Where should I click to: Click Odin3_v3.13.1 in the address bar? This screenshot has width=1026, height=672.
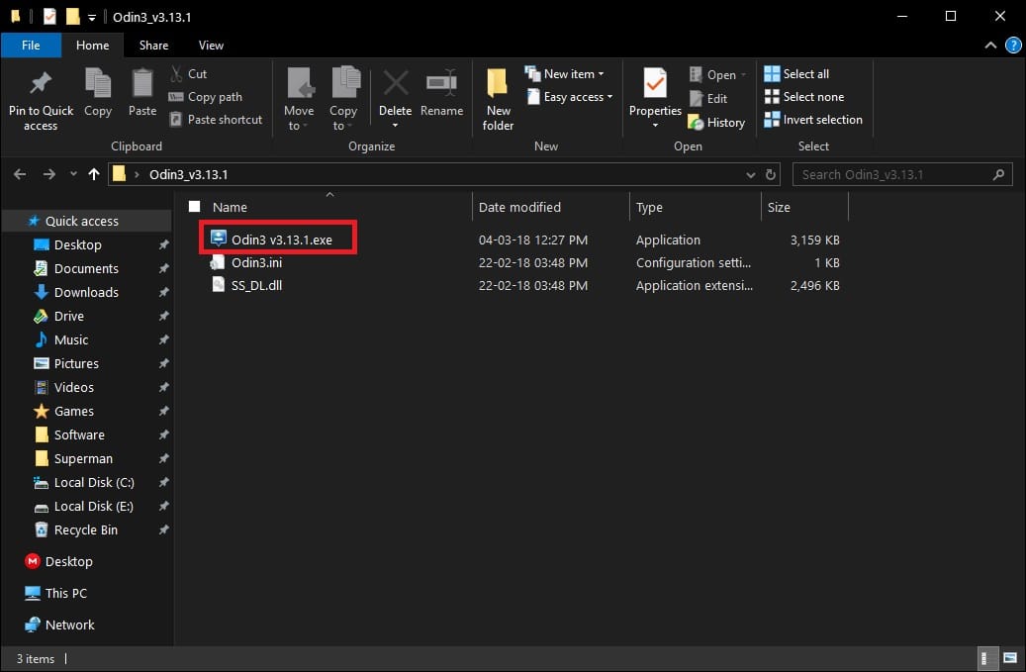188,175
